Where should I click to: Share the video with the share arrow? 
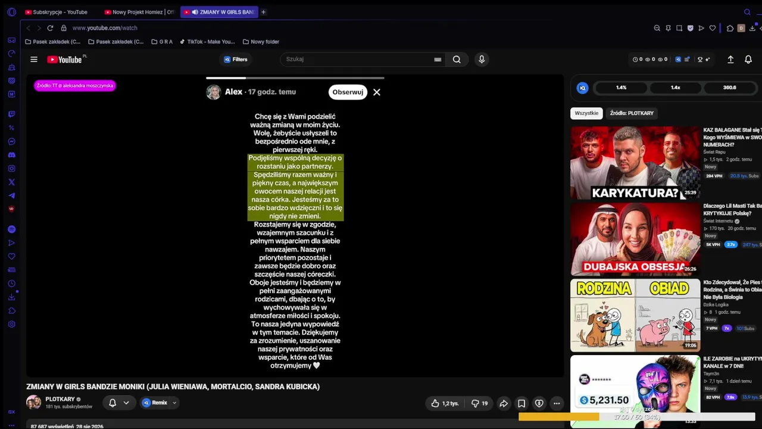point(504,403)
